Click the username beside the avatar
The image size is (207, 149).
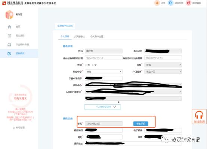pos(19,15)
